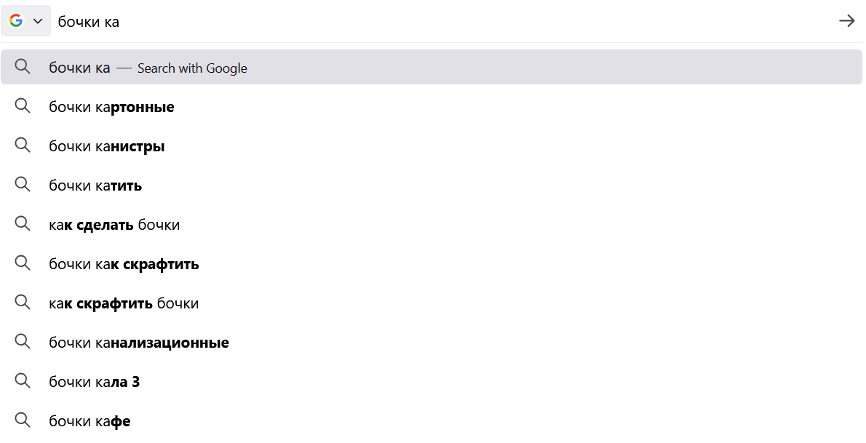Pick the 'бочки канистры' suggestion
Viewport: 866px width, 443px height.
(107, 146)
